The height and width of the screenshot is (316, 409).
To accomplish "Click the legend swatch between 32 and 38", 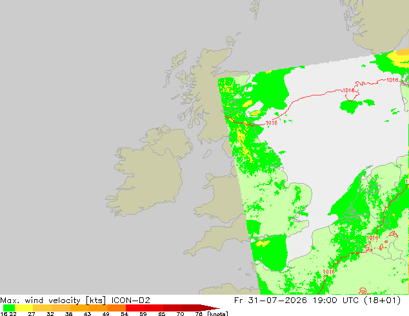I will point(61,308).
